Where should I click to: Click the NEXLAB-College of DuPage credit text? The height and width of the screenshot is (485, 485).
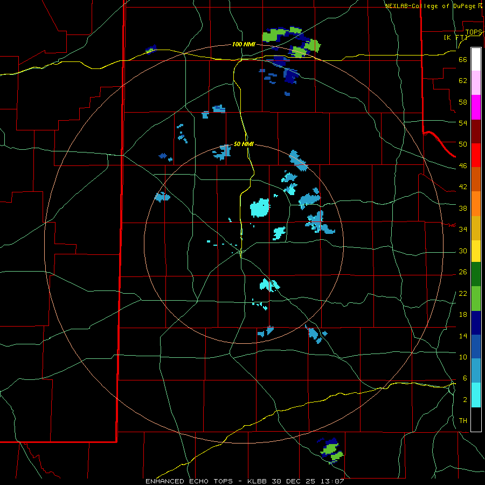pos(430,6)
